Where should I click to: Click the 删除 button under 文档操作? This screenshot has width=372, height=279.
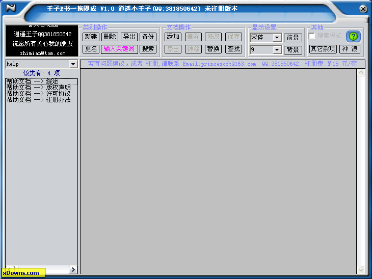coord(193,37)
